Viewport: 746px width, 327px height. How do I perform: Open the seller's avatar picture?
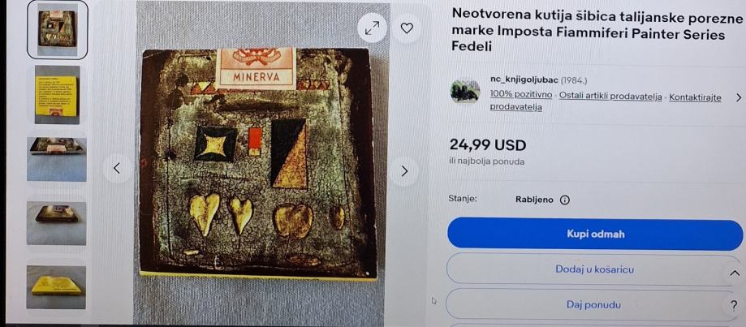(x=465, y=91)
